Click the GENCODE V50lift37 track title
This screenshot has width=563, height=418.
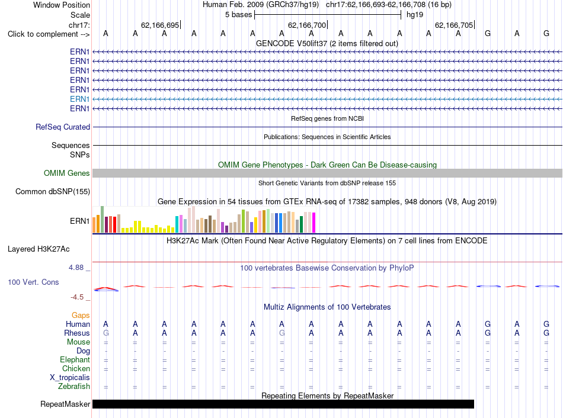327,44
